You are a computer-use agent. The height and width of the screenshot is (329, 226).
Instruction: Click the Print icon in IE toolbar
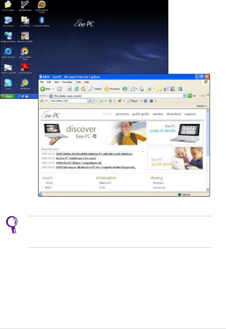click(142, 89)
